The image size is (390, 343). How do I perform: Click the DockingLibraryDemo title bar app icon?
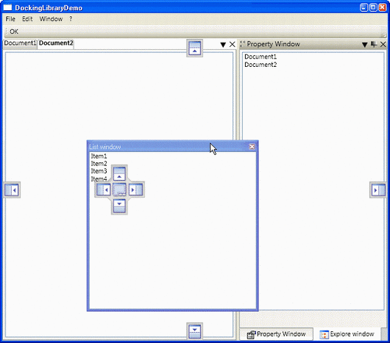coord(7,7)
